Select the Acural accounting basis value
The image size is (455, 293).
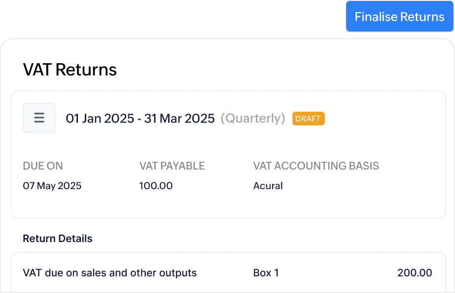(x=268, y=186)
